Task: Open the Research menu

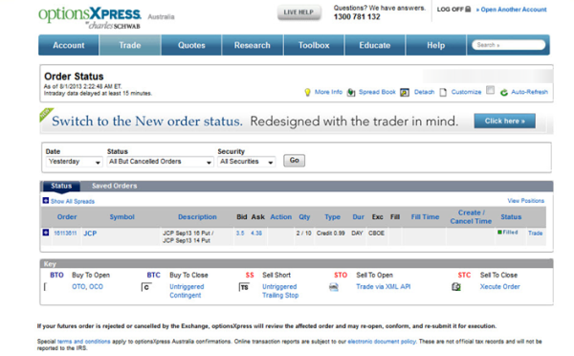Action: click(x=253, y=45)
